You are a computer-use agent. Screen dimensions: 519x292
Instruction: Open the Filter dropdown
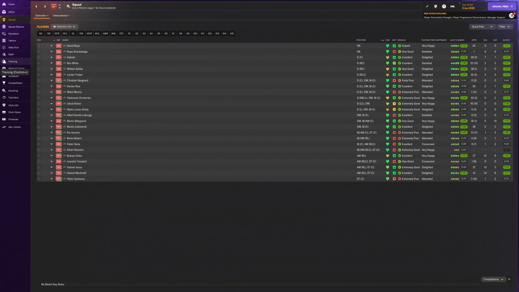[505, 27]
